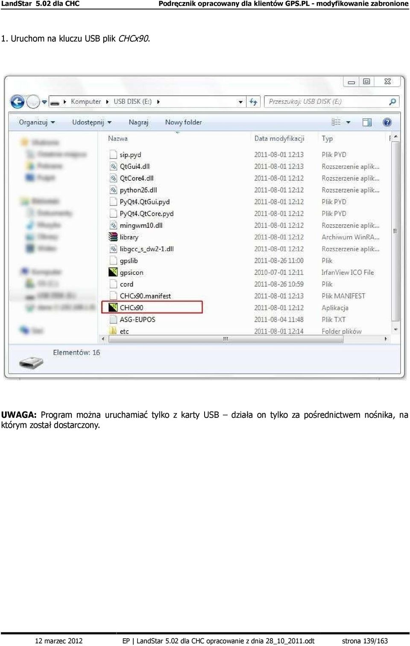Open the Organizuj menu
Screen dimensions: 410x646
[37, 122]
